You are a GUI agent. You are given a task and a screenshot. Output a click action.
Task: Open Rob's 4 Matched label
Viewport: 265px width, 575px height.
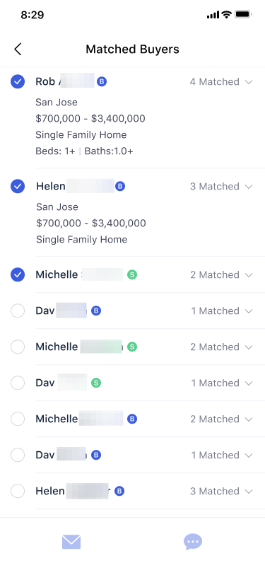tap(214, 82)
